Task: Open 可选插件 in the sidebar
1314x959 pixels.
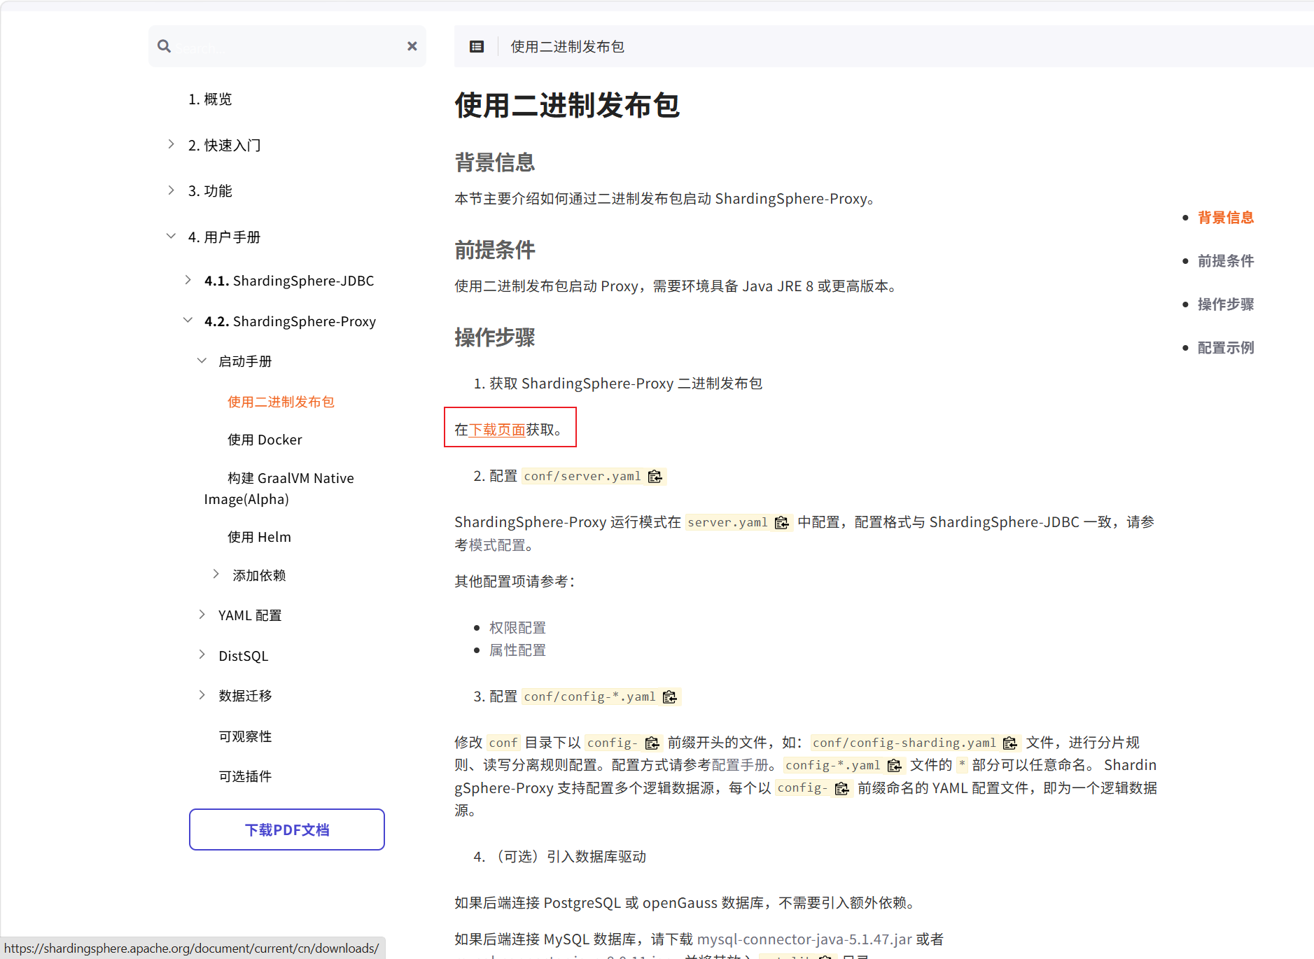Action: (245, 776)
